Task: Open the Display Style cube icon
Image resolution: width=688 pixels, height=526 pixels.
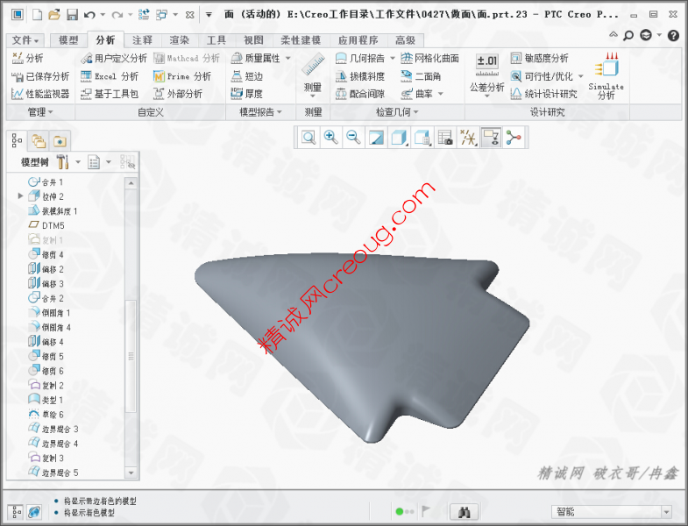Action: [x=399, y=138]
